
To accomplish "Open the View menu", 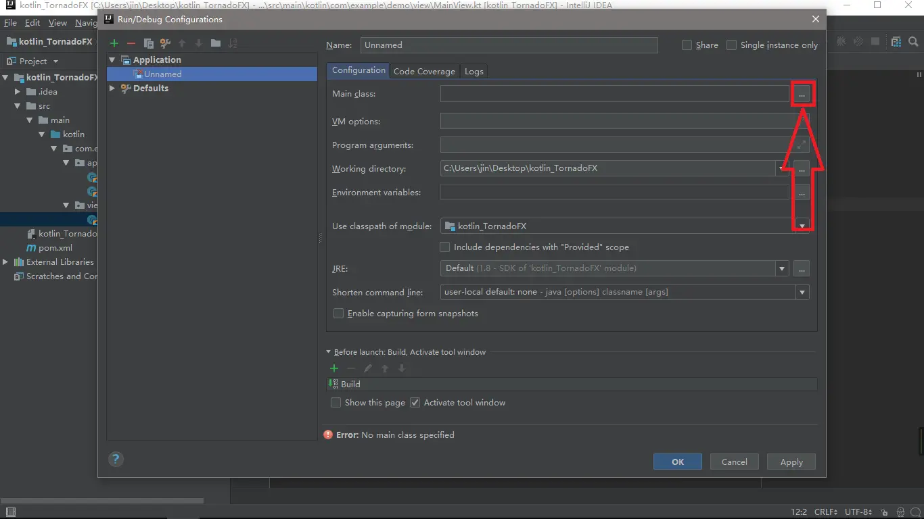I will (57, 22).
